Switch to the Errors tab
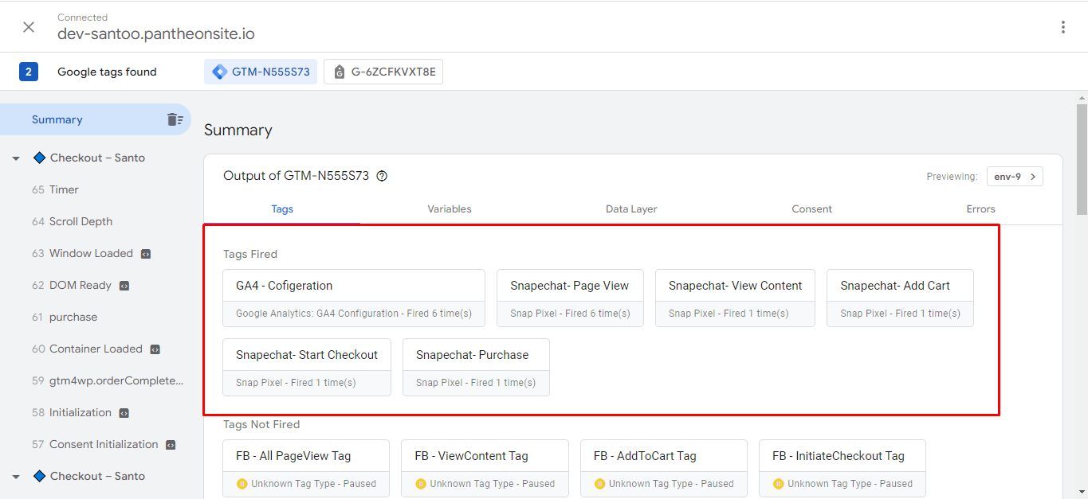Screen dimensions: 1088x499 pyautogui.click(x=980, y=209)
